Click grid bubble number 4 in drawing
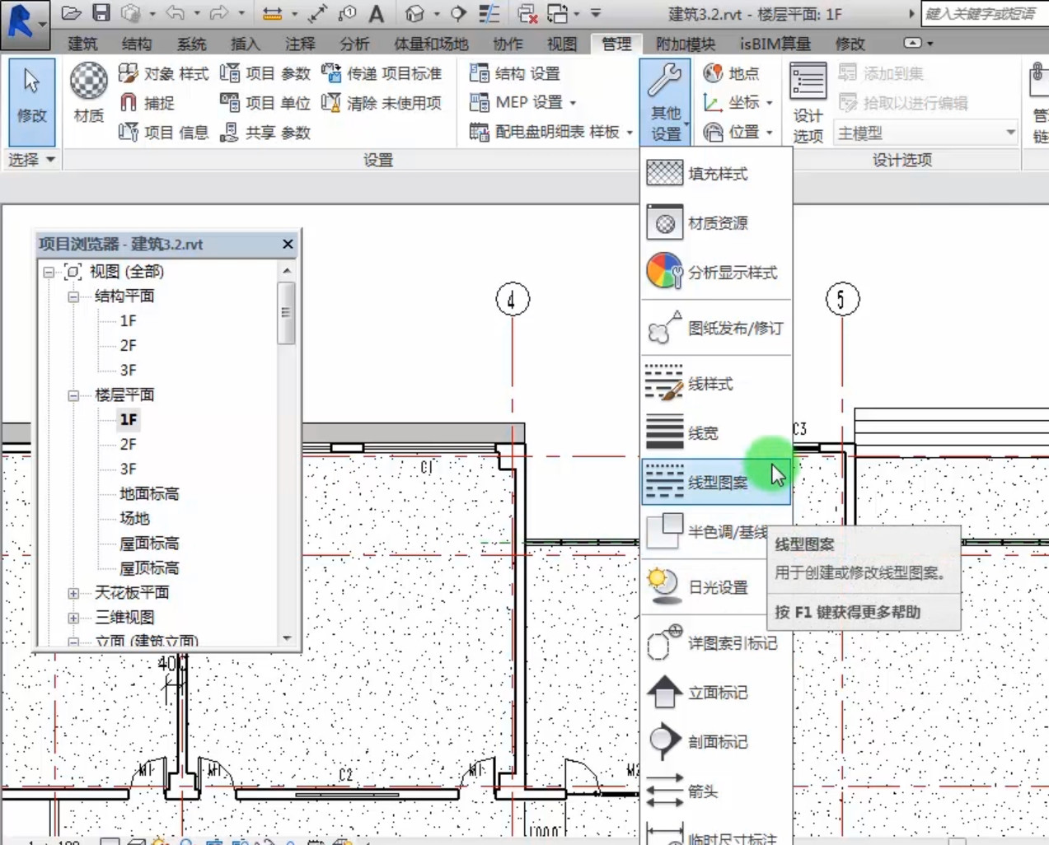The width and height of the screenshot is (1049, 845). [x=512, y=300]
